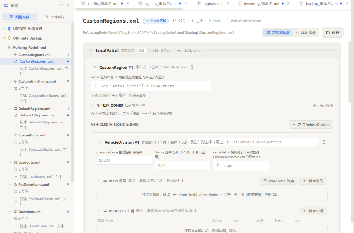Click the 标签右侧注释 comment field
Screen dimensions: 354x233
click(252, 142)
